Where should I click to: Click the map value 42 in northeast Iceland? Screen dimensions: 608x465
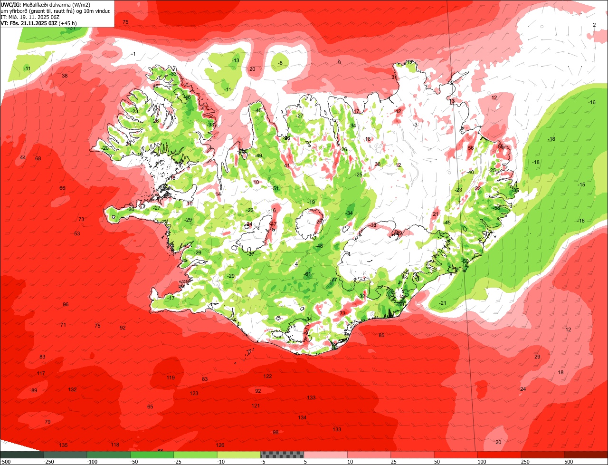coord(399,111)
